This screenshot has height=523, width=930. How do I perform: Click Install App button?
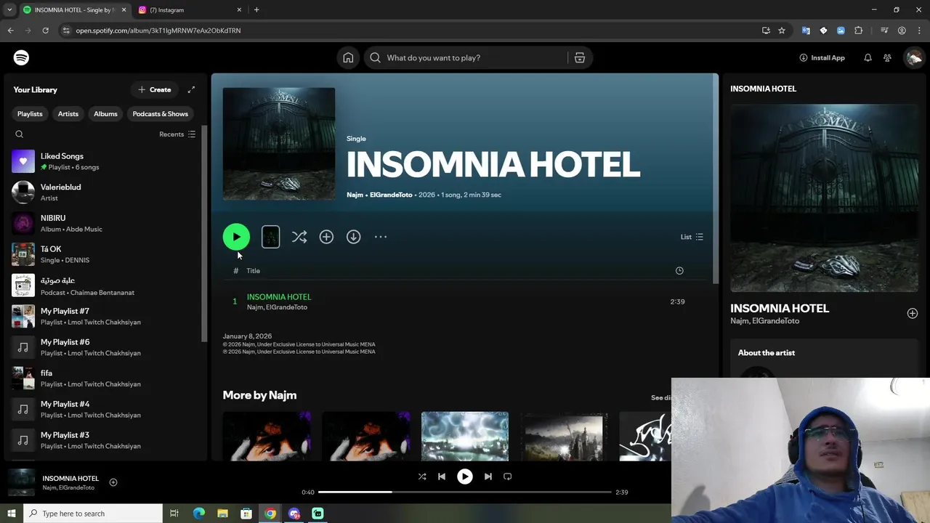pos(822,57)
